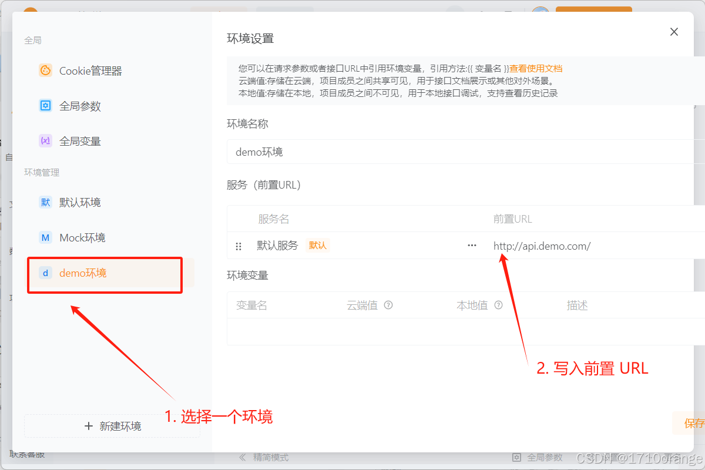The height and width of the screenshot is (470, 705).
Task: Open the 查看使用文档 link
Action: [x=536, y=68]
